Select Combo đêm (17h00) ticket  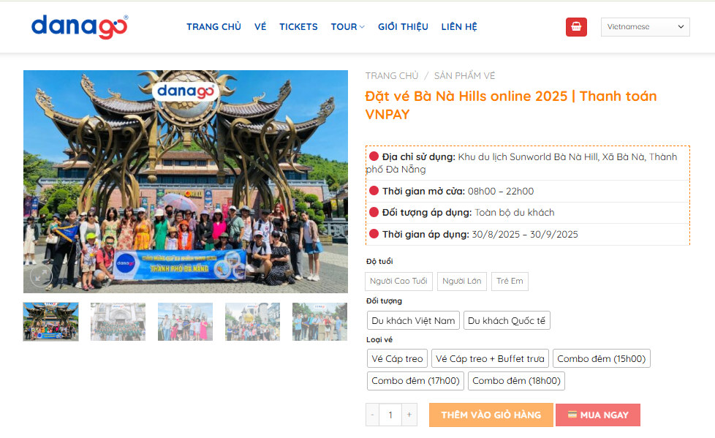pyautogui.click(x=415, y=380)
